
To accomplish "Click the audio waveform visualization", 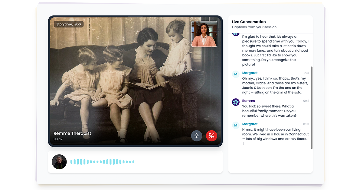I will point(103,162).
